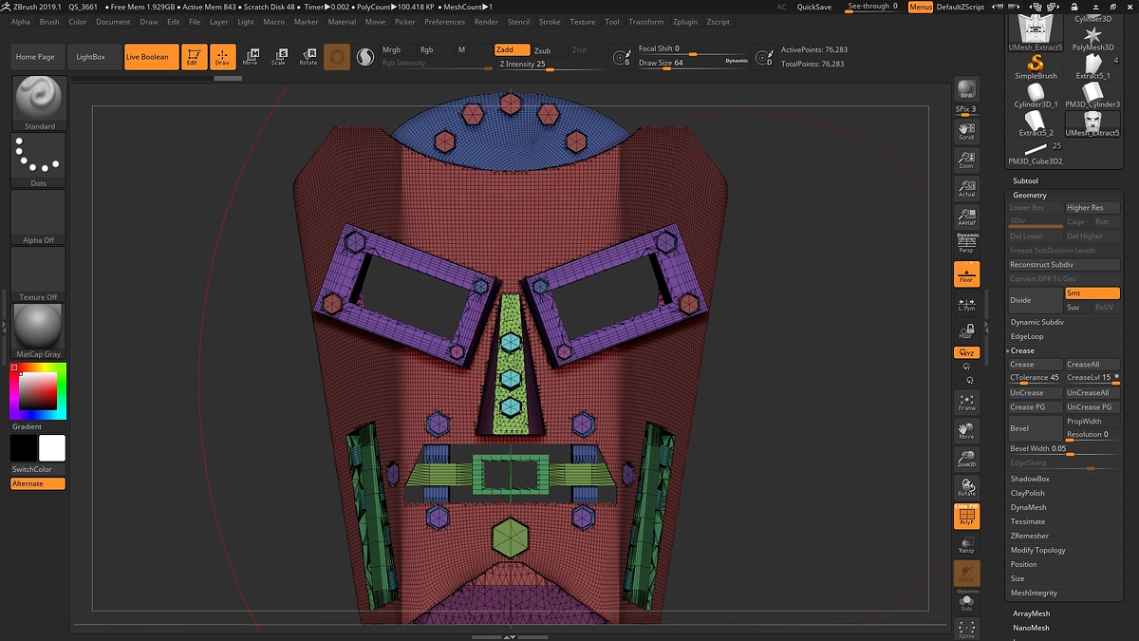Open the Brush menu
This screenshot has height=641, width=1139.
(x=49, y=22)
